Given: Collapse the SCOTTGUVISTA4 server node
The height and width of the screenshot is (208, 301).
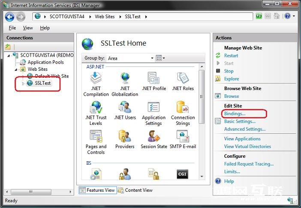Looking at the screenshot, I should click(x=9, y=56).
